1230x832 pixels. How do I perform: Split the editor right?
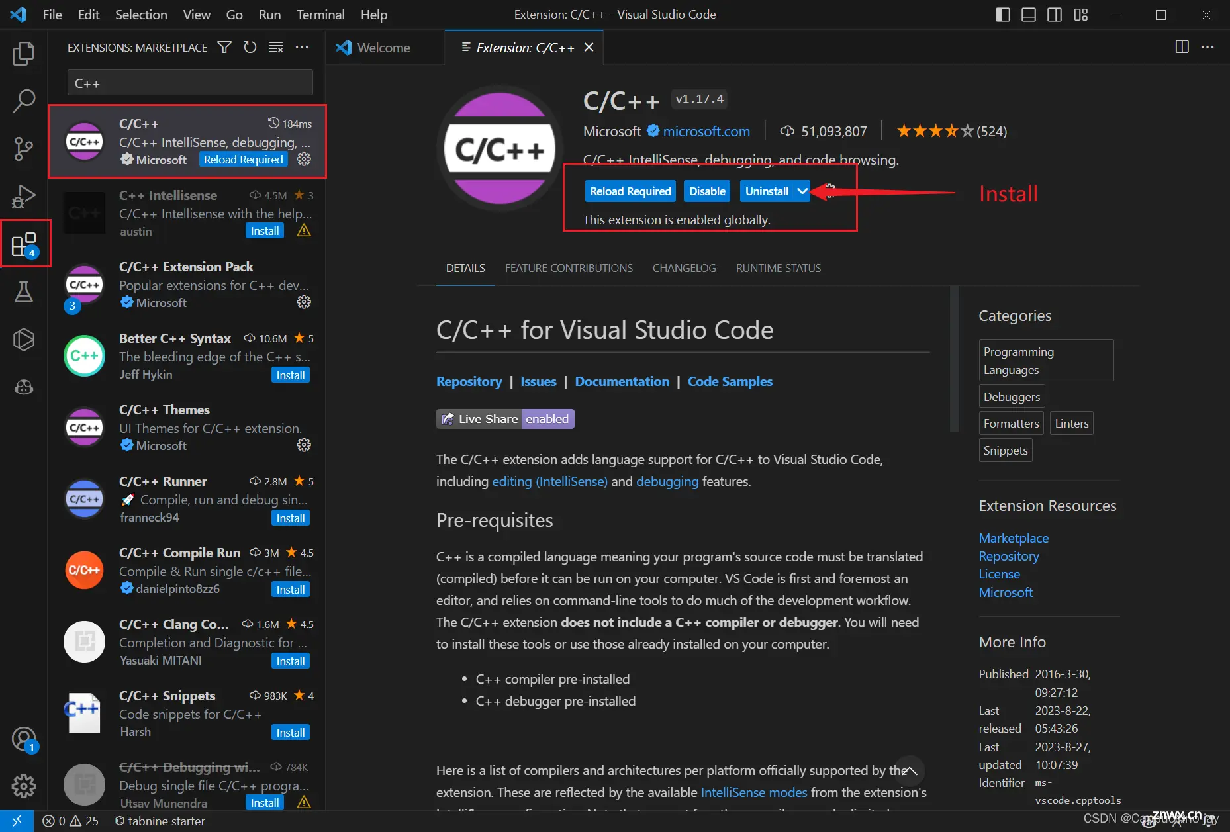[x=1182, y=47]
